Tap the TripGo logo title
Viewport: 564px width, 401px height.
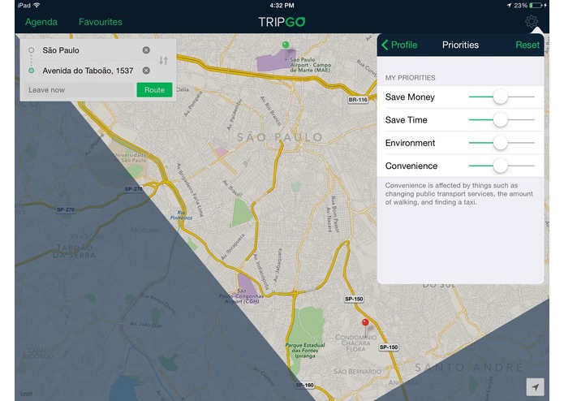click(x=282, y=22)
